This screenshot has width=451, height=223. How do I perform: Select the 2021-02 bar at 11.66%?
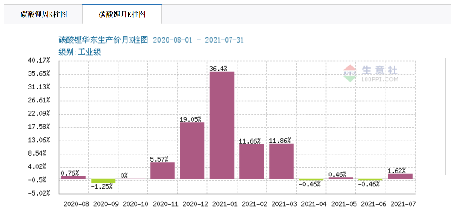tap(252, 161)
